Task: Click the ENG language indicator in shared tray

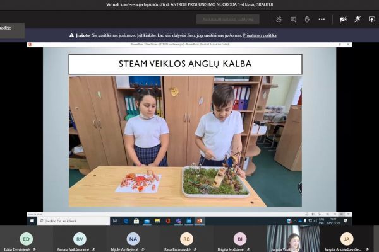Action: coord(322,221)
